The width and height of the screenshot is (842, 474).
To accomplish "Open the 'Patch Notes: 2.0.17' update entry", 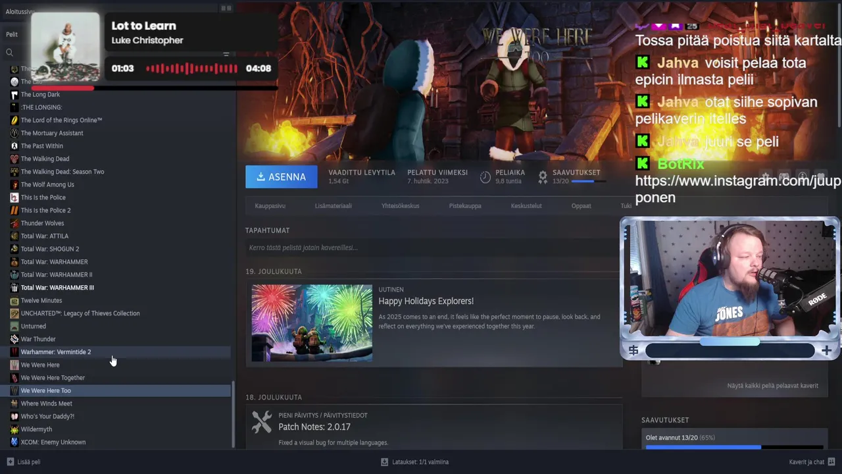I will point(314,427).
